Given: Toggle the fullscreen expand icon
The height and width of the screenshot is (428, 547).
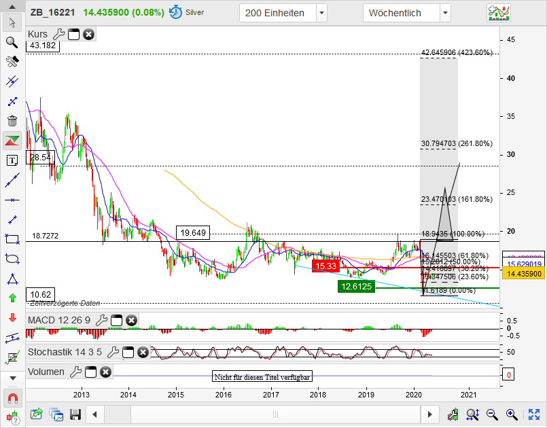Looking at the screenshot, I should tap(534, 414).
